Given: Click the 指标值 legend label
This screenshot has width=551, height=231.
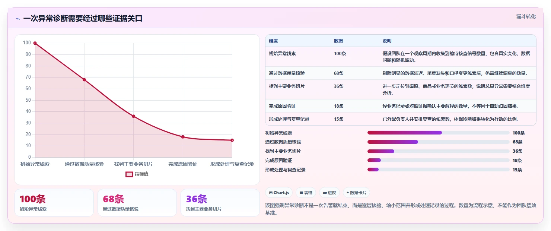Looking at the screenshot, I should pyautogui.click(x=141, y=174).
